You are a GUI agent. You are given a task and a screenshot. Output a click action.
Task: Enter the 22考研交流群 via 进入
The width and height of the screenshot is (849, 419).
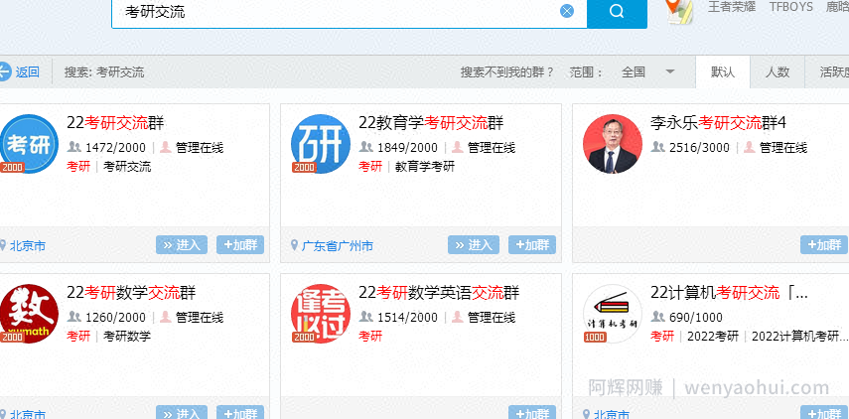coord(182,244)
